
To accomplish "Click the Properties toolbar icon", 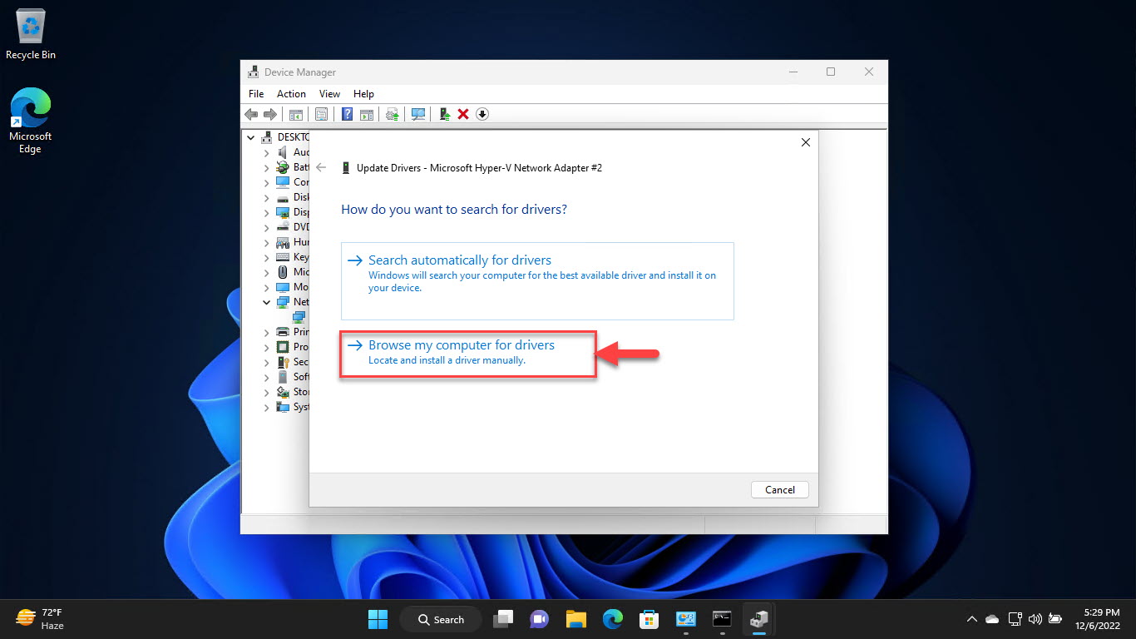I will 321,114.
